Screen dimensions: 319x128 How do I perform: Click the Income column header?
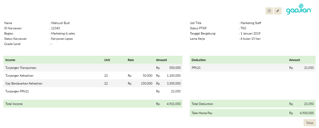pos(10,60)
